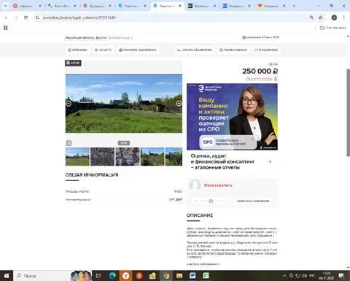Image resolution: width=350 pixels, height=281 pixels.
Task: Go back with the browser back arrow
Action: click(x=6, y=18)
